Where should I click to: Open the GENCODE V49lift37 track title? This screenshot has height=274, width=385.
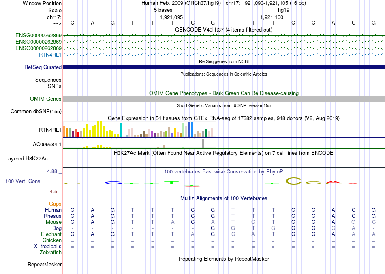coord(223,30)
